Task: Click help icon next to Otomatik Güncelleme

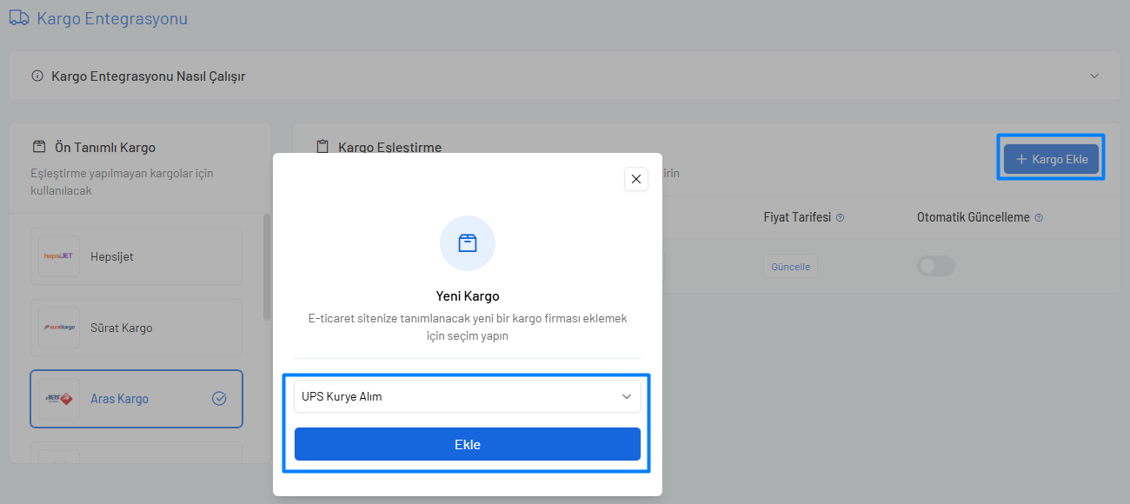Action: point(1039,218)
